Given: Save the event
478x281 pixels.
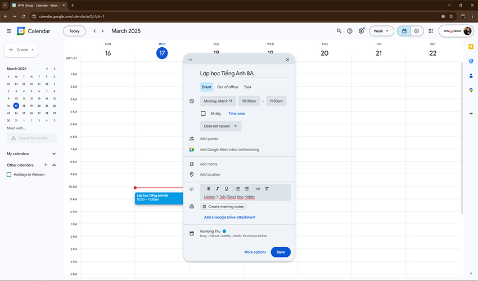Looking at the screenshot, I should pos(281,252).
